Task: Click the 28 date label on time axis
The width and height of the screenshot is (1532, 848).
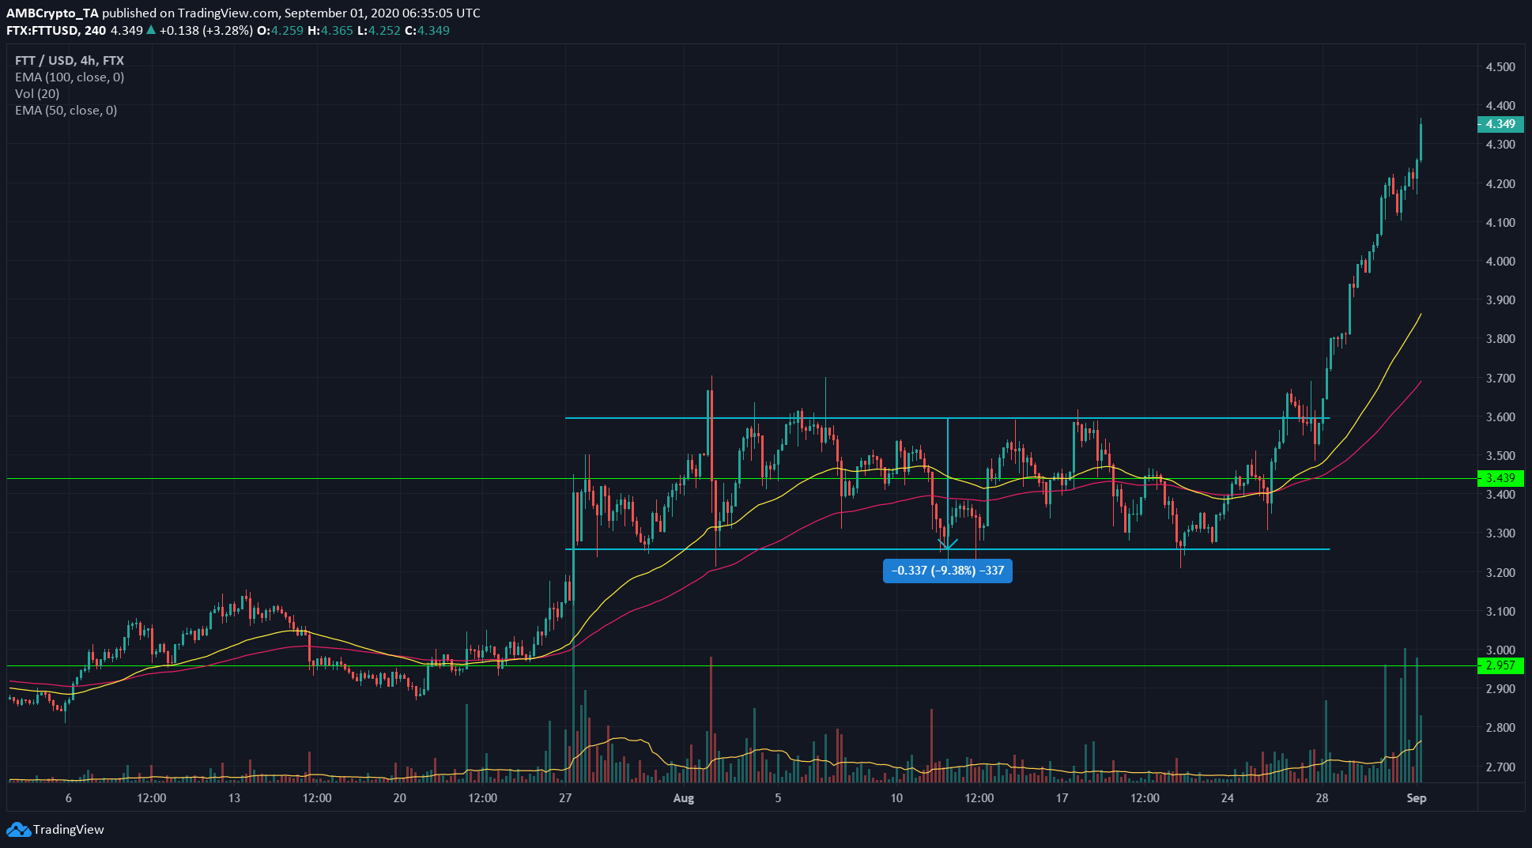Action: pos(1322,798)
